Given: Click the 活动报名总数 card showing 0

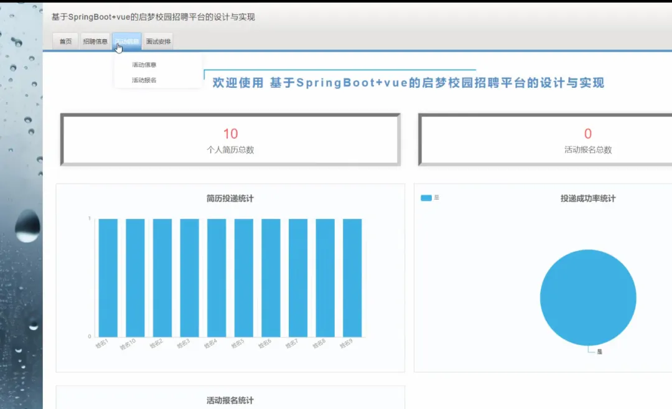Looking at the screenshot, I should pyautogui.click(x=545, y=140).
